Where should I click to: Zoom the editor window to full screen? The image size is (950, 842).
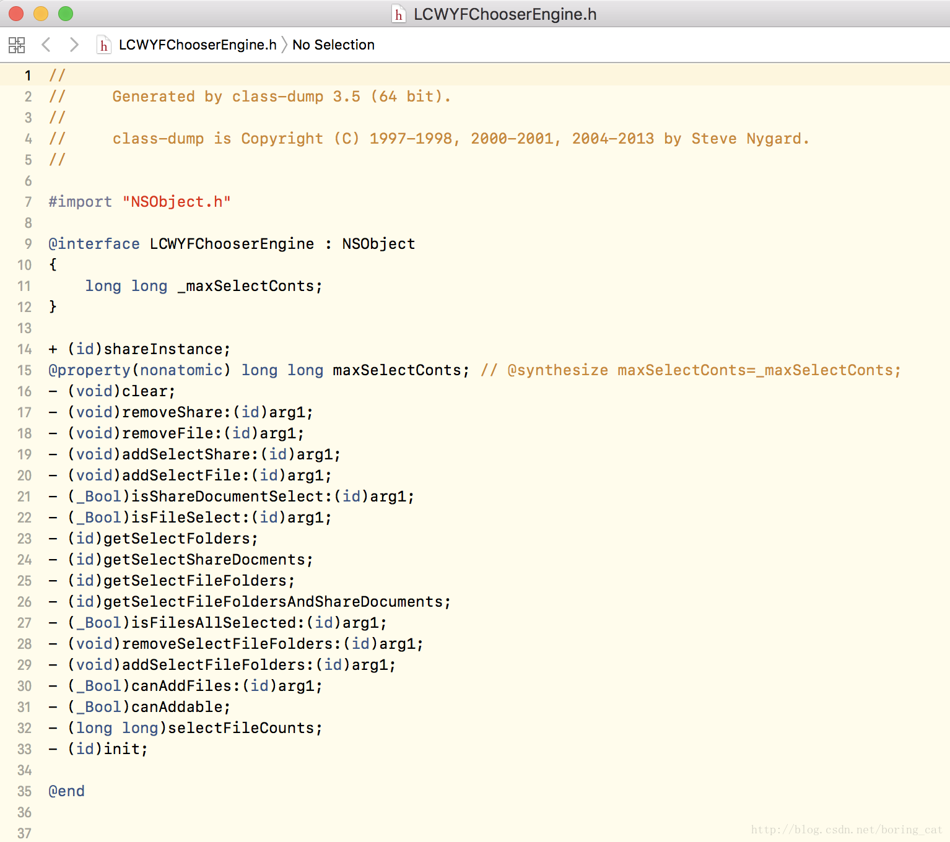66,14
